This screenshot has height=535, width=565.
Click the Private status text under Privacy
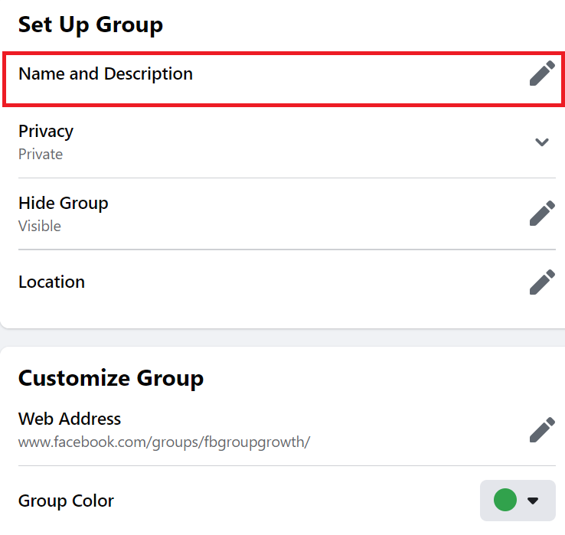[41, 154]
